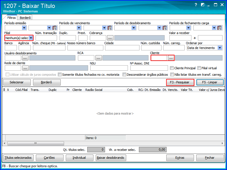
Task: Click the Borderô button below filters
Action: (47, 82)
